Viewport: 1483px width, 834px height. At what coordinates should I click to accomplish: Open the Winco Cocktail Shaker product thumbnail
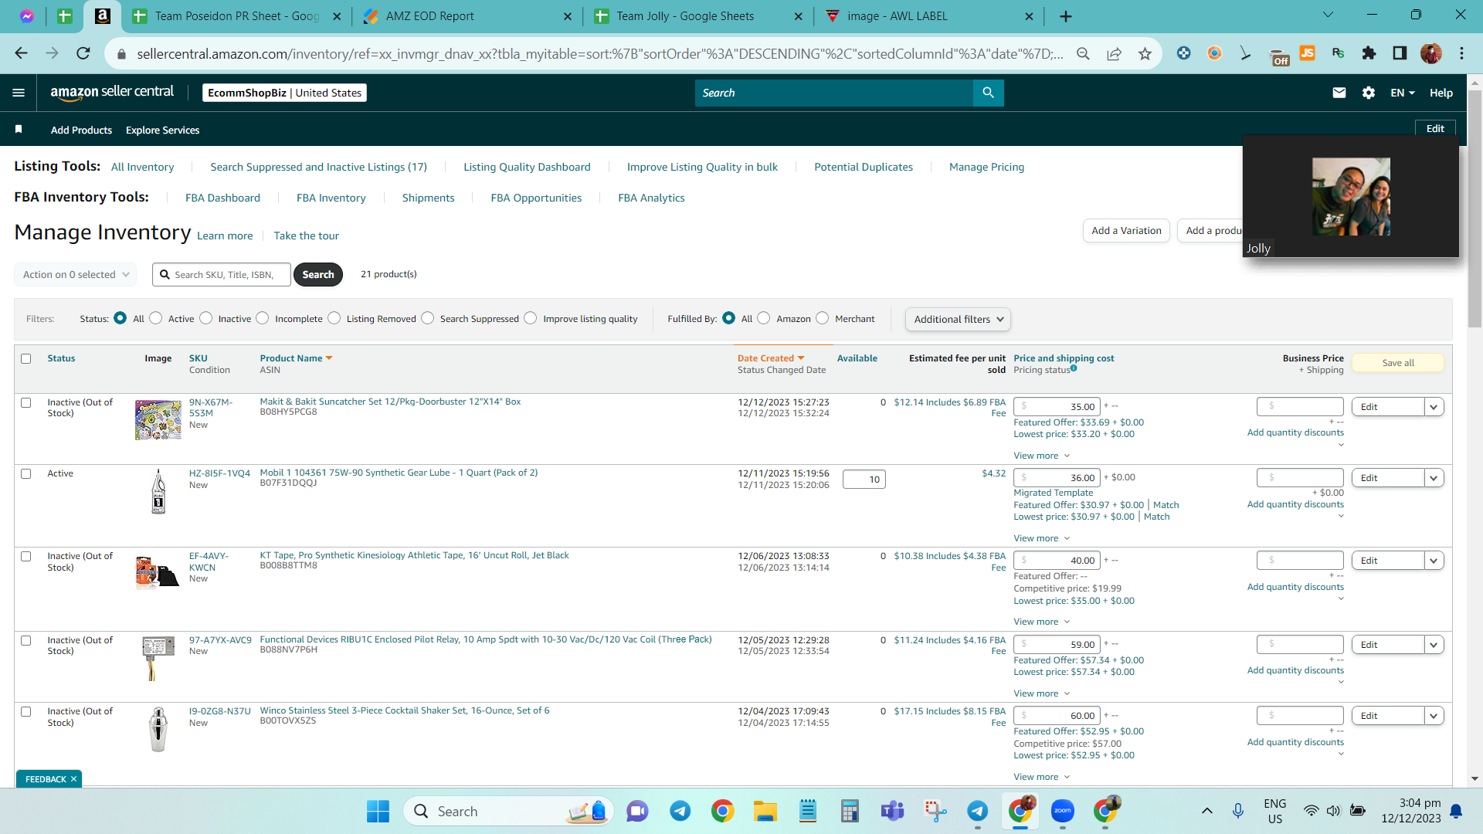(x=158, y=729)
